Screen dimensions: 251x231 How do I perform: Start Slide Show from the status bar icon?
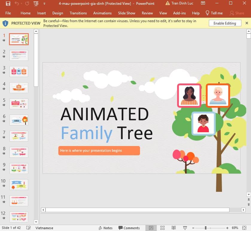click(185, 228)
